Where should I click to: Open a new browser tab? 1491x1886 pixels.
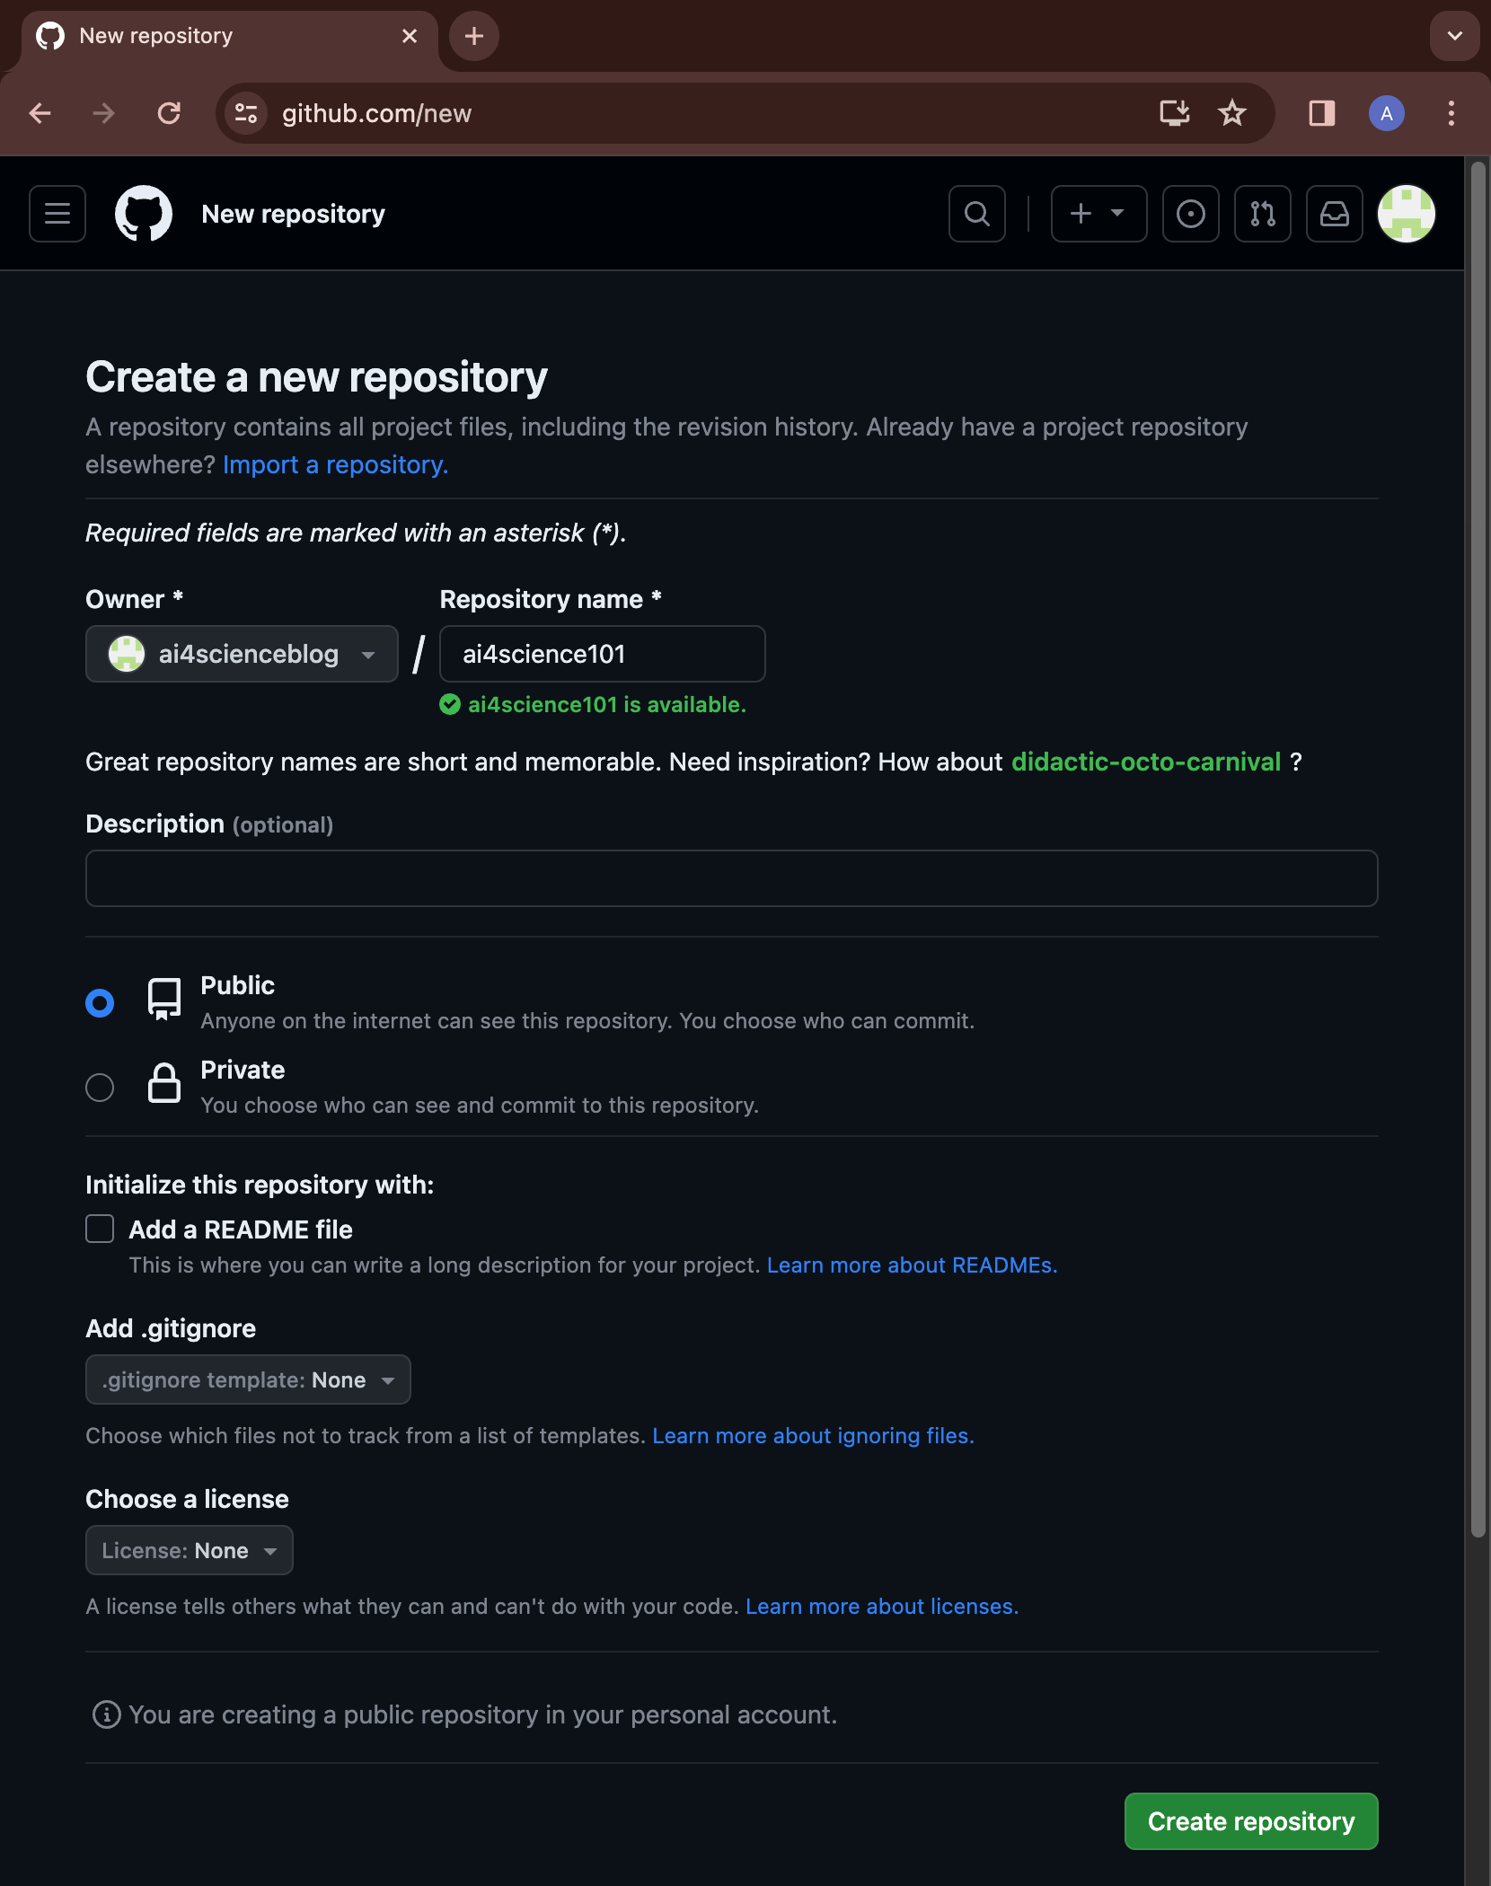point(473,36)
